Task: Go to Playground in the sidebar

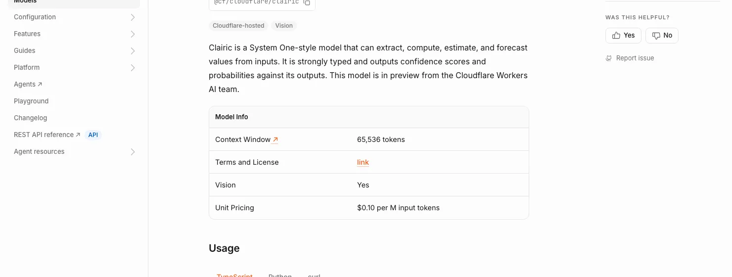Action: (31, 101)
